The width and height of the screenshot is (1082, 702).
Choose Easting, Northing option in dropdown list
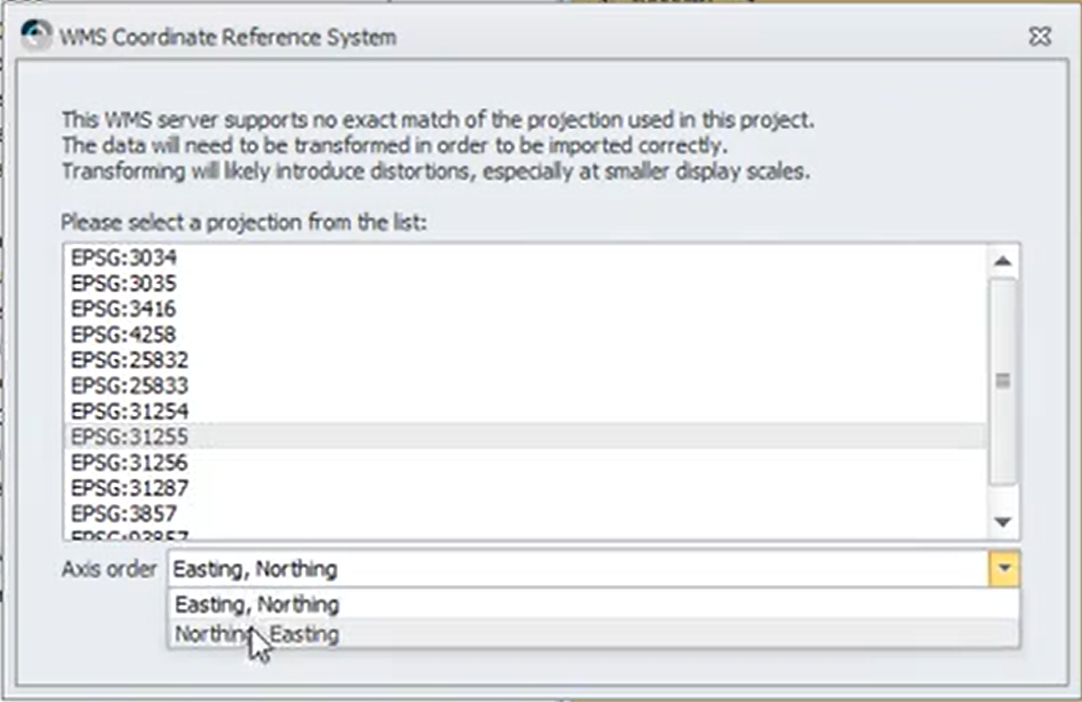tap(593, 604)
